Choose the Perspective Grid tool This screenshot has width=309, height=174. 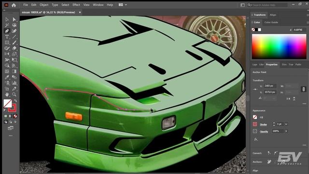click(x=14, y=66)
